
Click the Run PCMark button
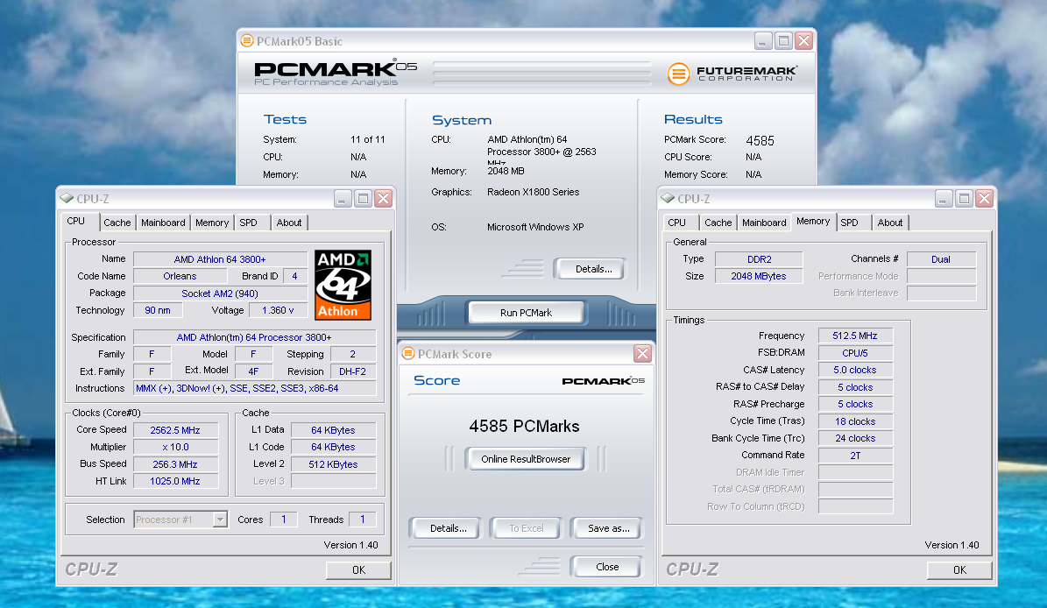[527, 313]
